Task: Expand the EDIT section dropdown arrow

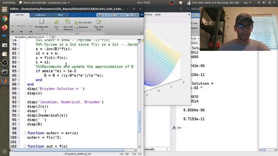Action: 30,32
